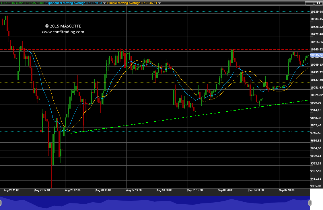Minimize the chart panel
Viewport: 323px width, 210px height.
pyautogui.click(x=310, y=3)
